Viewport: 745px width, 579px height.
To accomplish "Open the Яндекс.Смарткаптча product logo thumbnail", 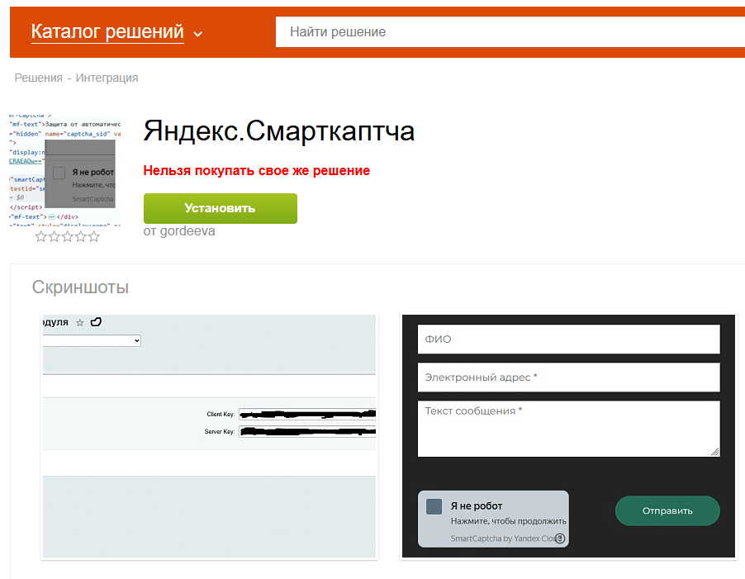I will [64, 168].
